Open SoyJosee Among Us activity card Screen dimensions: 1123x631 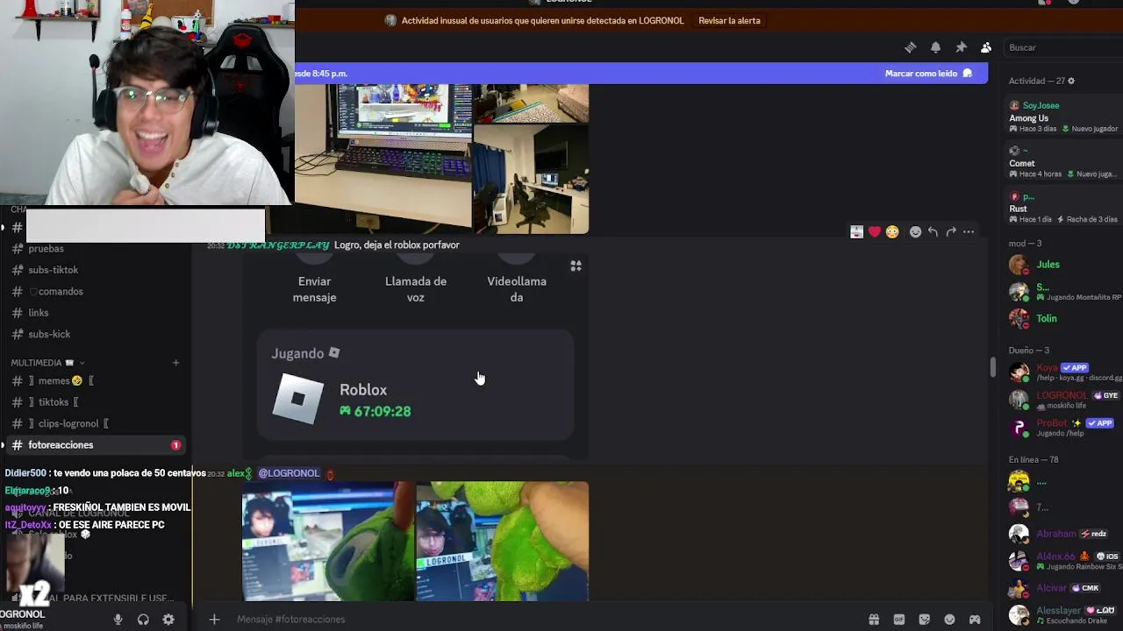pyautogui.click(x=1063, y=117)
